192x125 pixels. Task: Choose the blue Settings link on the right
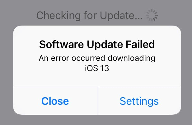click(x=139, y=101)
